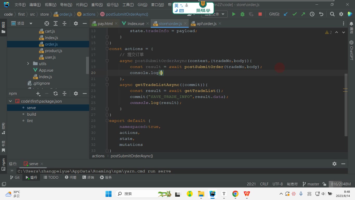Stop the running process with red square
Screen dimensions: 355x200
pos(260,14)
